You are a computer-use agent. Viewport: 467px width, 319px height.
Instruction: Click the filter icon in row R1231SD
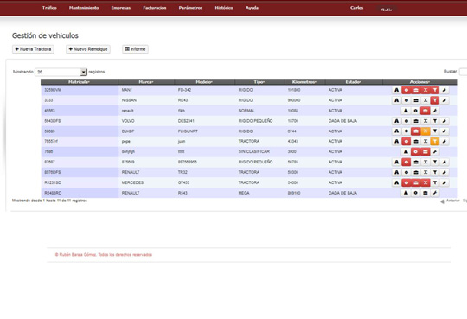pos(435,182)
